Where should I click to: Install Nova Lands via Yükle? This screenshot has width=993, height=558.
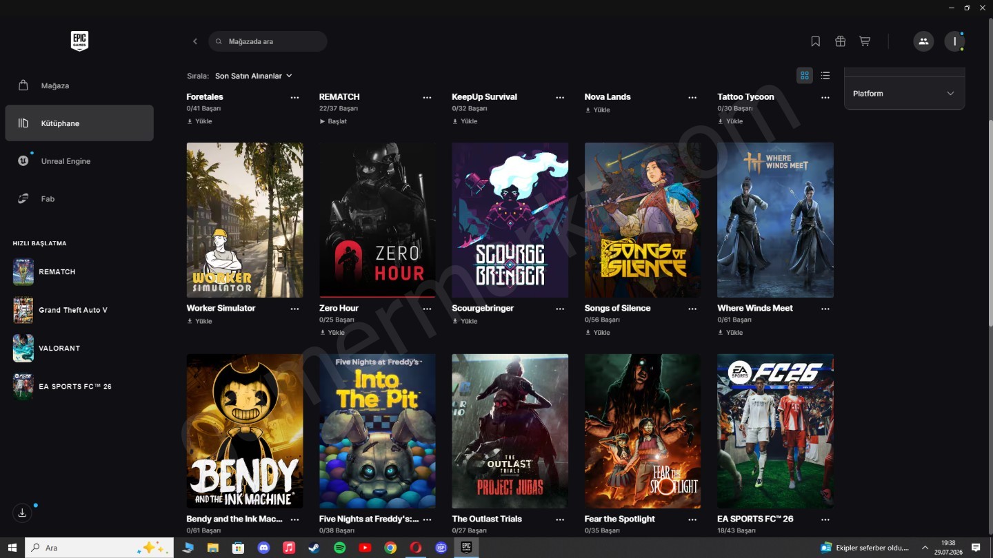click(597, 110)
